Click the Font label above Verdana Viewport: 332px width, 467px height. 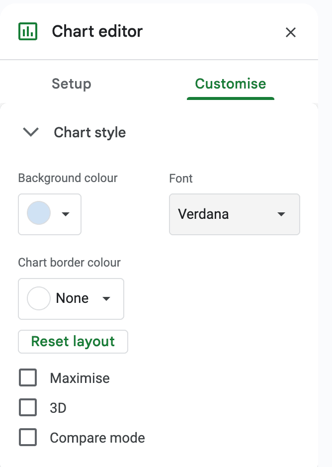(181, 178)
